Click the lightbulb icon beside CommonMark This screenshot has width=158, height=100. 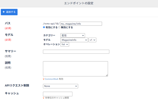[x=43, y=79]
